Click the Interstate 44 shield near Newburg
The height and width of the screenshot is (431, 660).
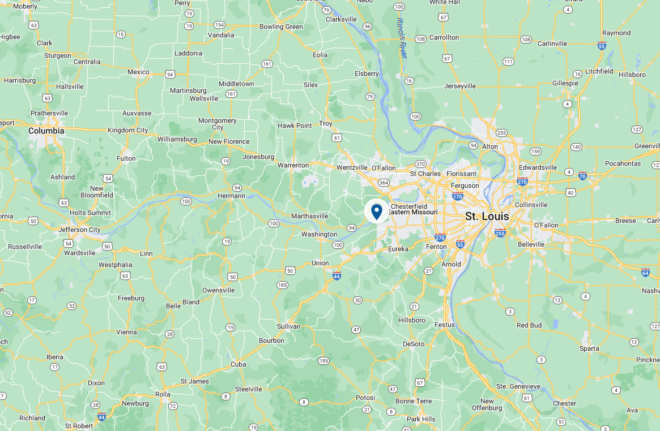click(101, 417)
